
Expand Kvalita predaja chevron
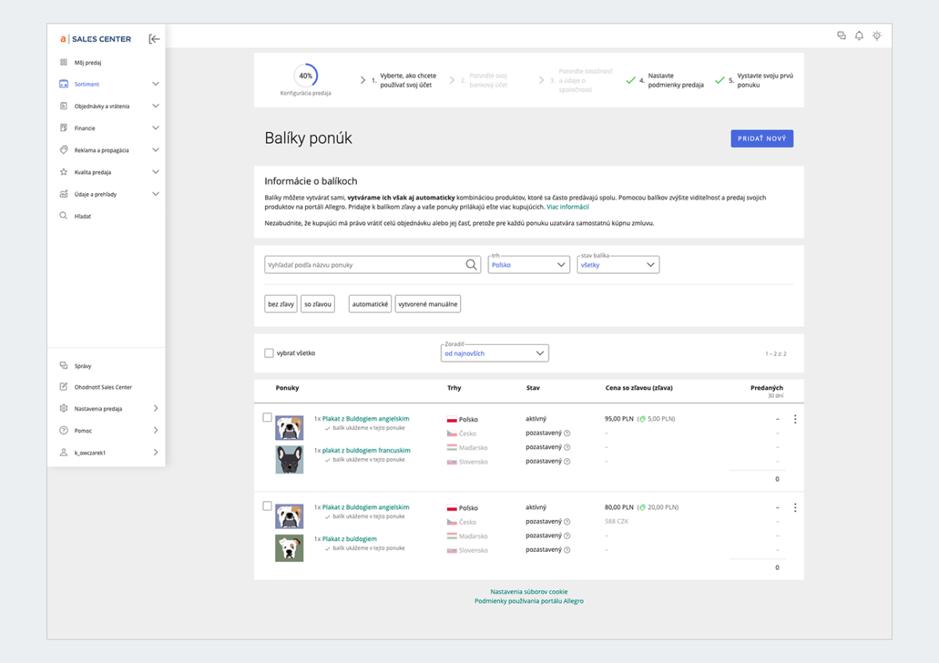(155, 171)
